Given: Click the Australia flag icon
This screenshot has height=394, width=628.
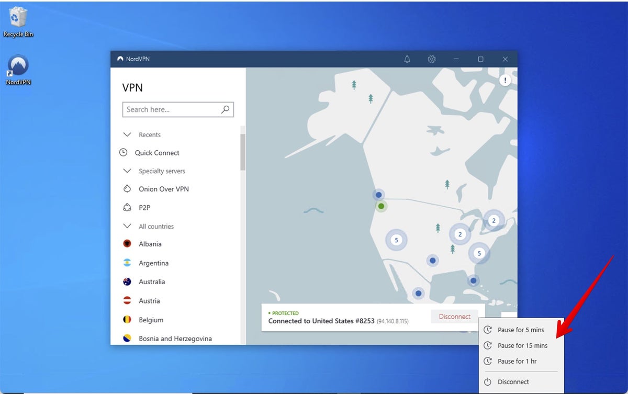Looking at the screenshot, I should tap(127, 282).
